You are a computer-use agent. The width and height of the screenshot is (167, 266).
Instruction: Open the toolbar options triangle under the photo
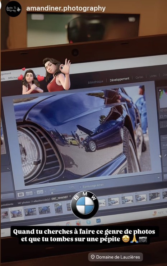(x=158, y=178)
